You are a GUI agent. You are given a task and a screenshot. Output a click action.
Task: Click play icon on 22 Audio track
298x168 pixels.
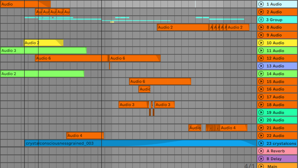[261, 135]
